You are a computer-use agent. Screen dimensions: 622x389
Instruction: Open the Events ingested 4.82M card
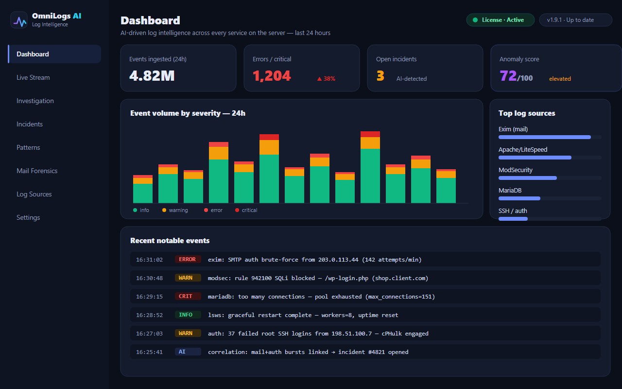click(x=178, y=68)
